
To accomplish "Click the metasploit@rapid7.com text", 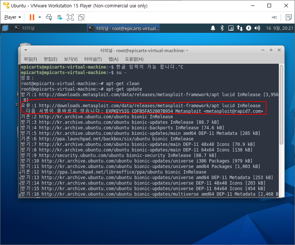I will point(233,111).
